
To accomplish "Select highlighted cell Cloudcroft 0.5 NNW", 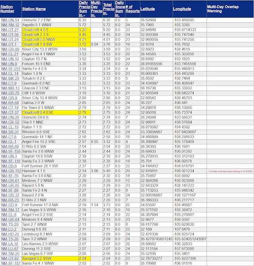I will coord(50,39).
